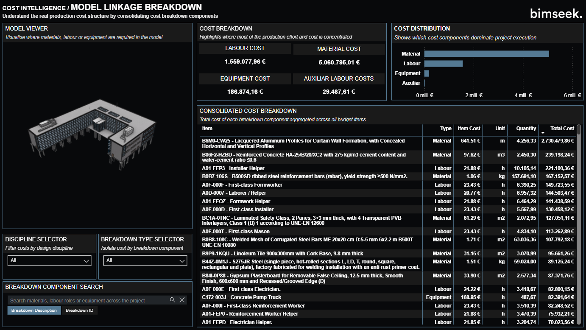
Task: Clear the breakdown component search with X
Action: [x=182, y=300]
